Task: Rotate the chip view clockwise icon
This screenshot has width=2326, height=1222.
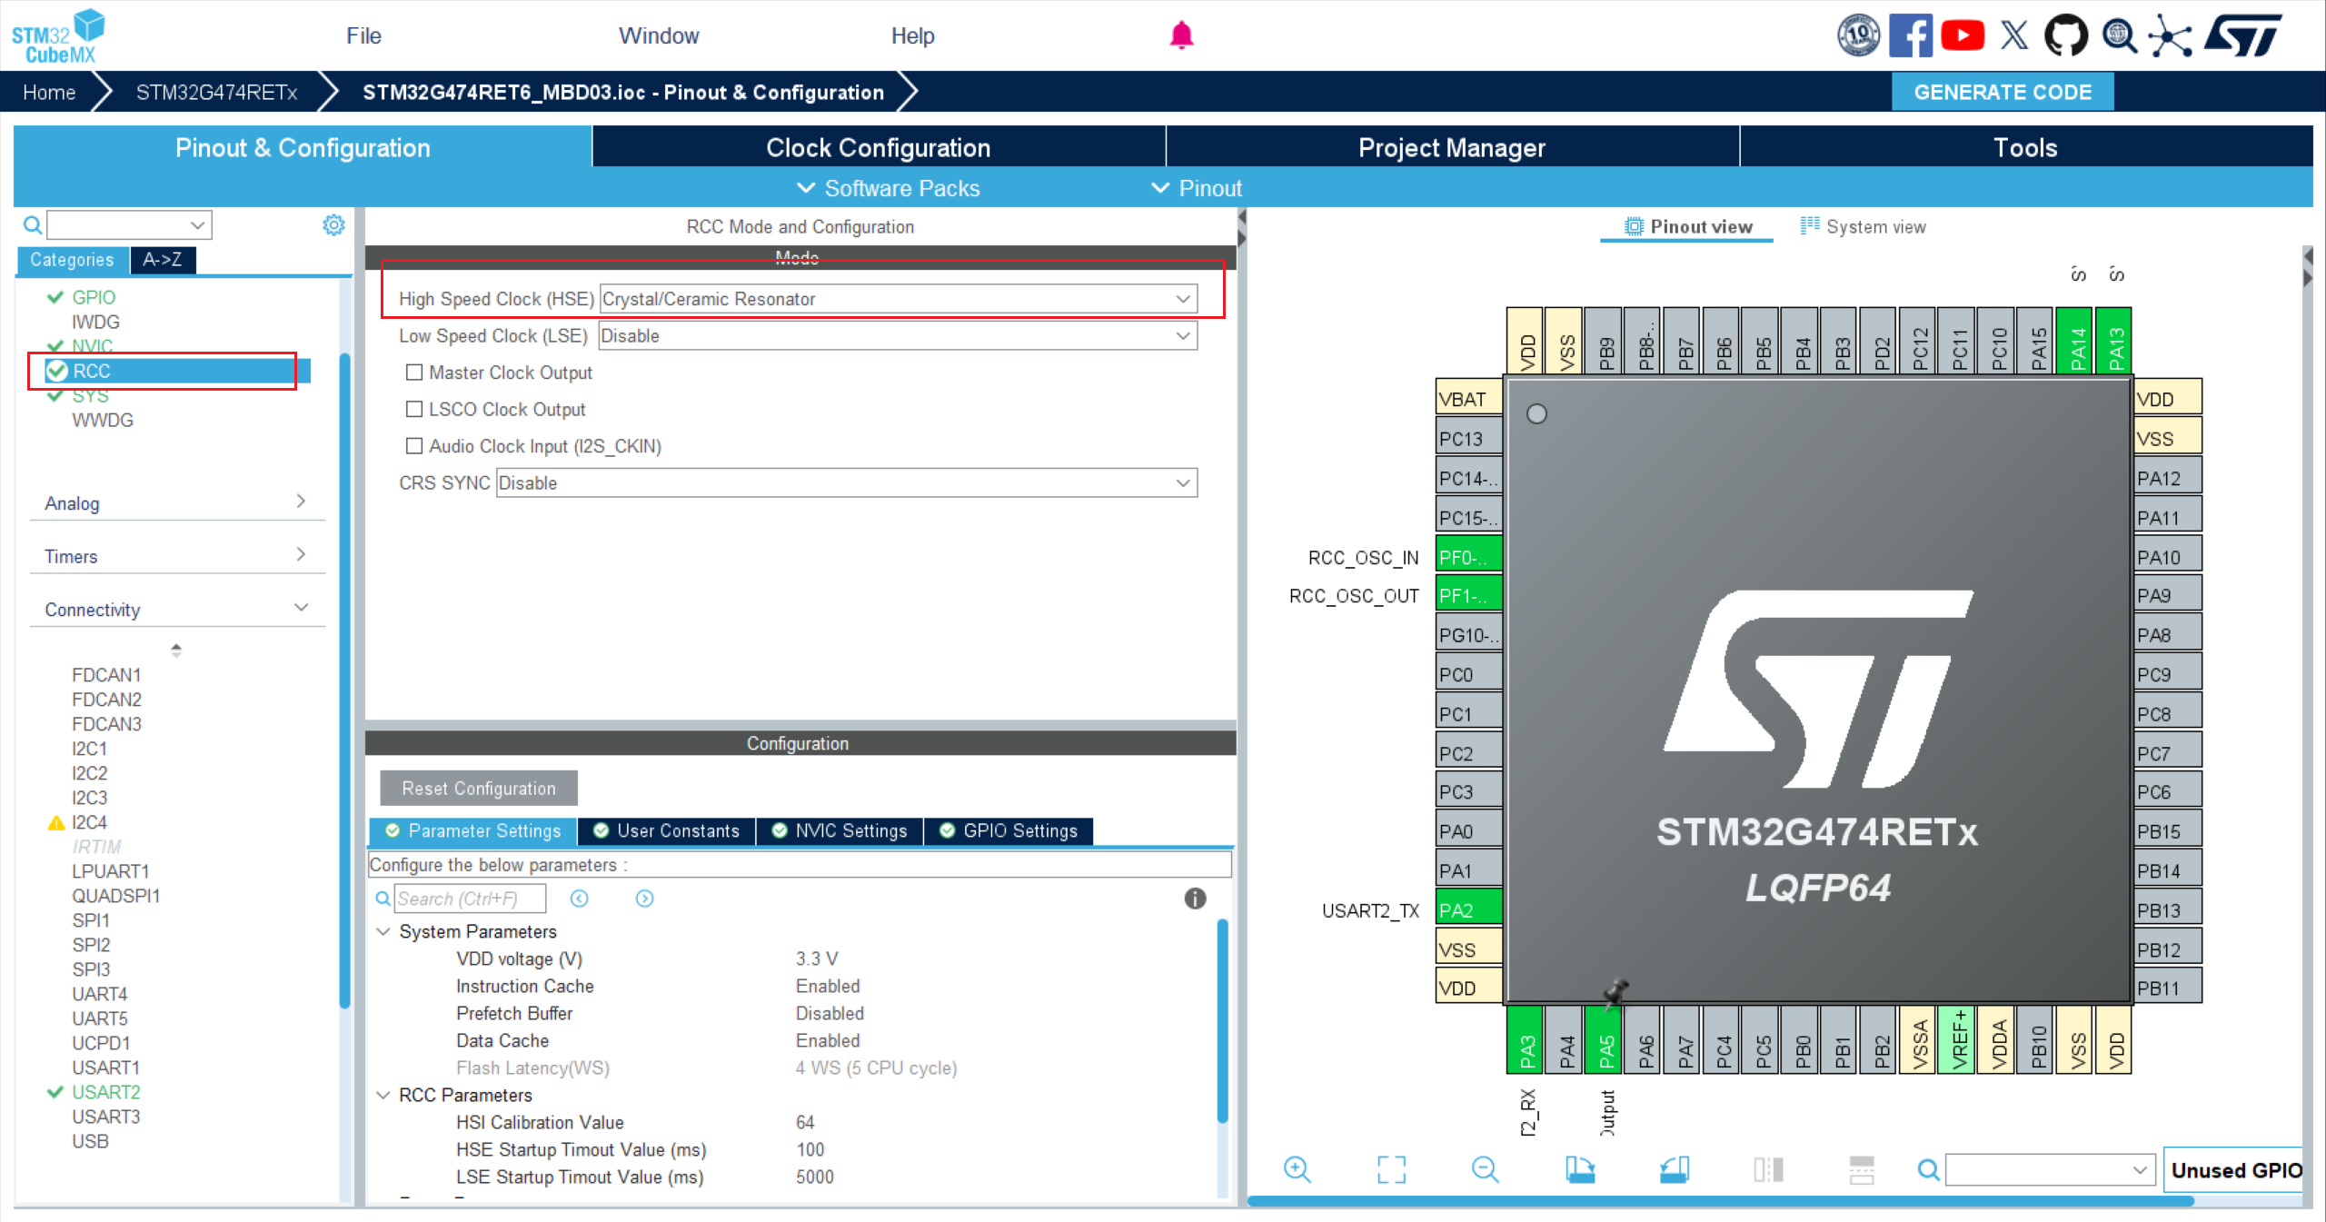Action: tap(1580, 1169)
